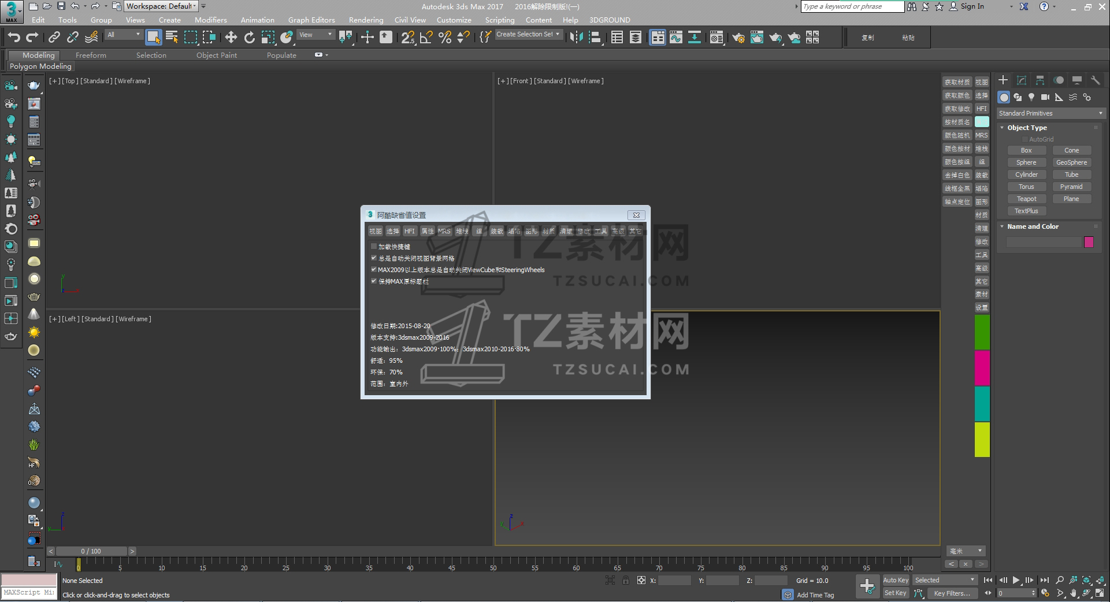This screenshot has width=1110, height=602.
Task: Open the Utilities panel hammer icon
Action: tap(1095, 80)
